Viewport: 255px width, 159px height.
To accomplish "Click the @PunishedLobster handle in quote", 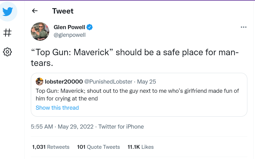I will click(x=108, y=82).
